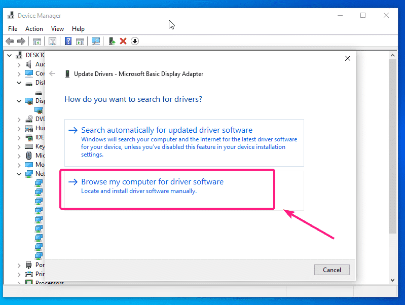Click the Cancel button
Screen dimensions: 405x305
tap(332, 270)
